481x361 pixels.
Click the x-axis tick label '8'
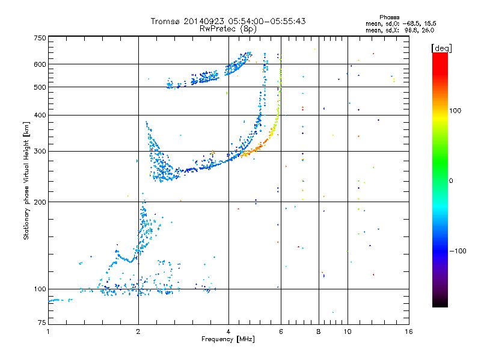coord(319,332)
